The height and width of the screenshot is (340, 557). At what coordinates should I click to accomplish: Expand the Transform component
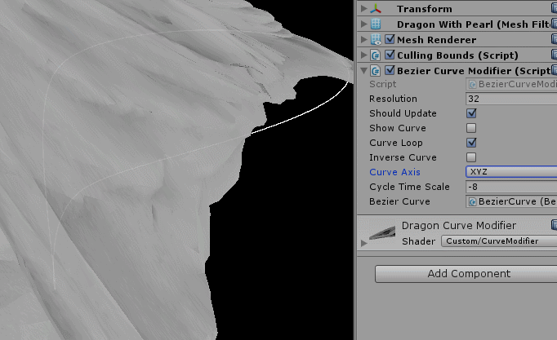(x=363, y=8)
